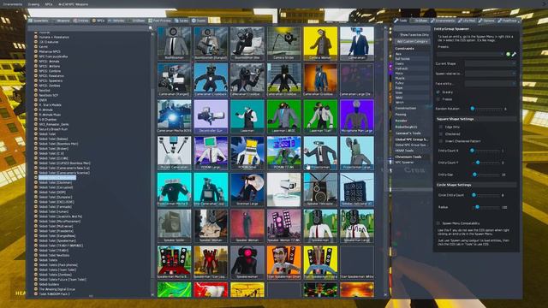
Task: Enable Invert Checkered Pattern checkbox
Action: pyautogui.click(x=441, y=141)
